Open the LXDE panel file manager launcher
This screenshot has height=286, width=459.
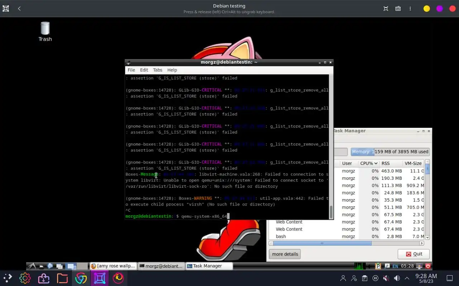click(x=41, y=266)
